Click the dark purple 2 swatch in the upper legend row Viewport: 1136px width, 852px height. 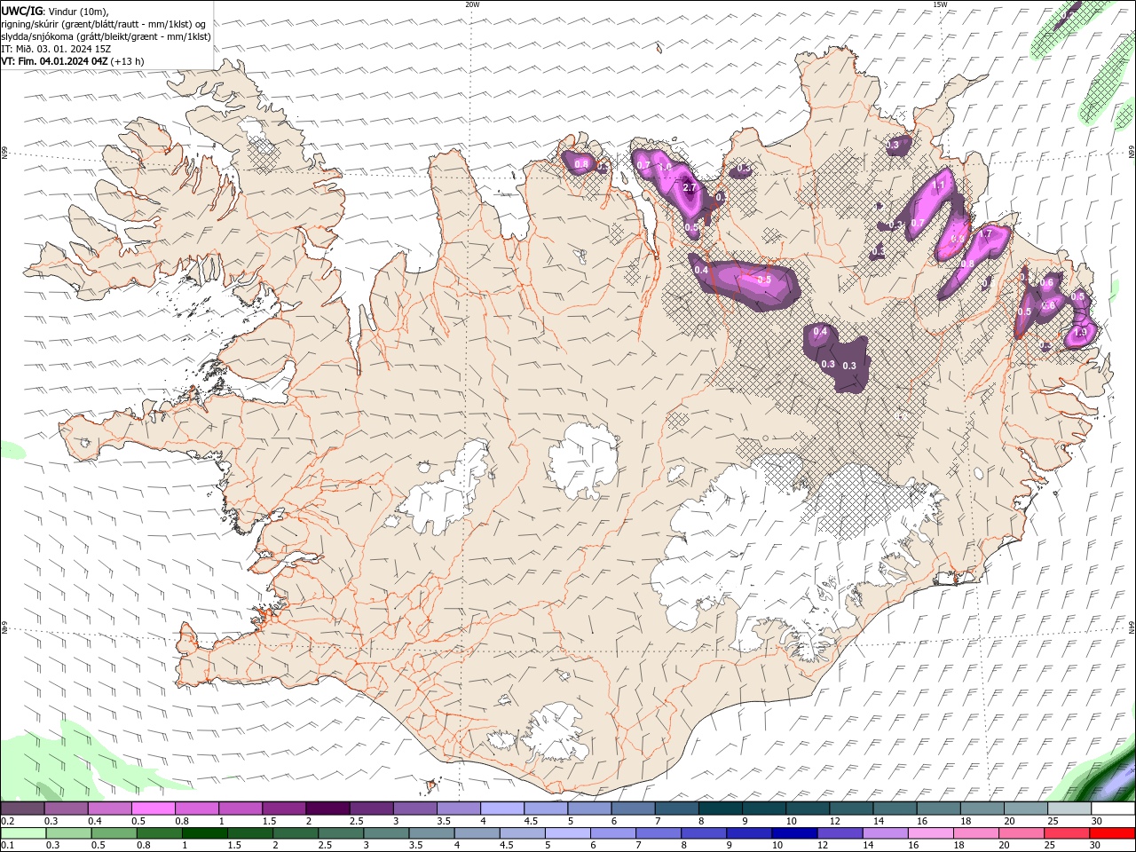click(x=327, y=808)
